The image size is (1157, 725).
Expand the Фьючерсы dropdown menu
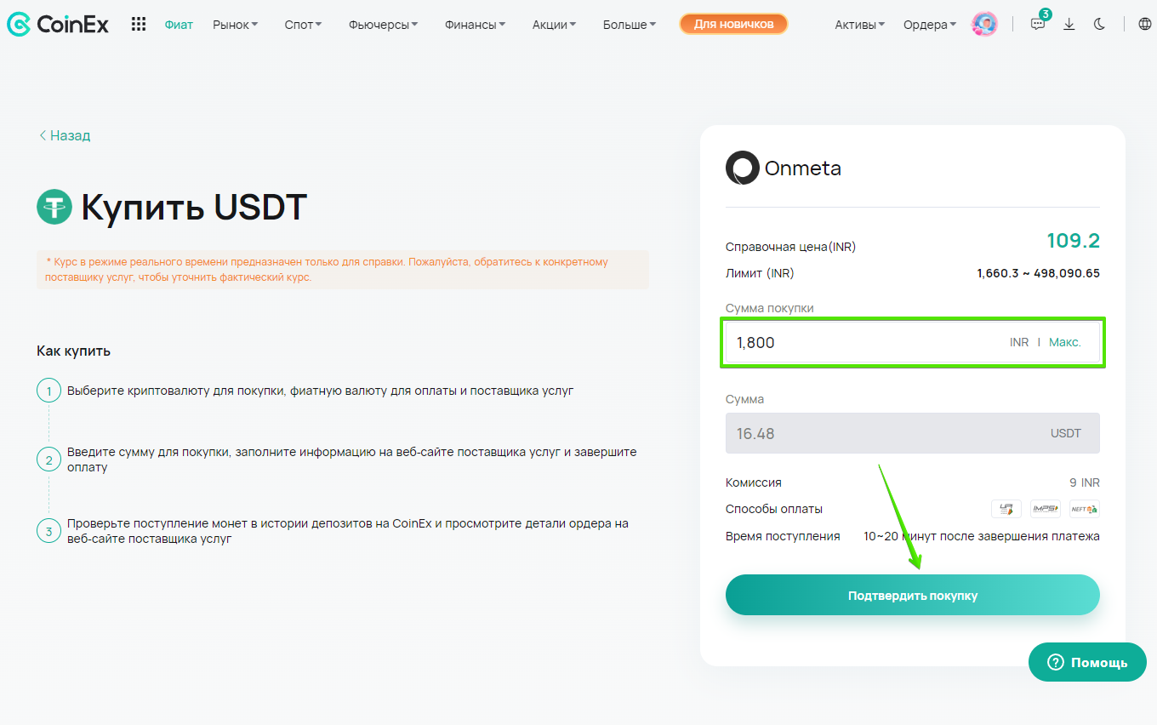tap(383, 25)
